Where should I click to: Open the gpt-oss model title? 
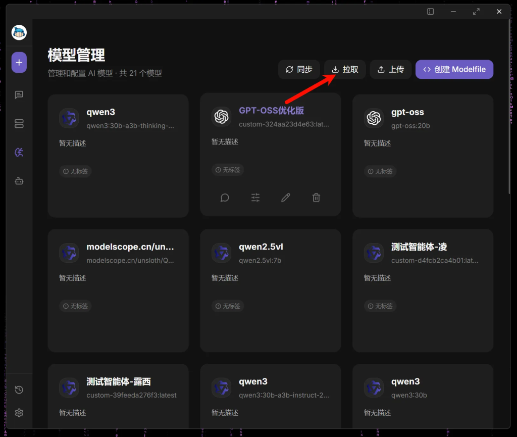pyautogui.click(x=407, y=112)
